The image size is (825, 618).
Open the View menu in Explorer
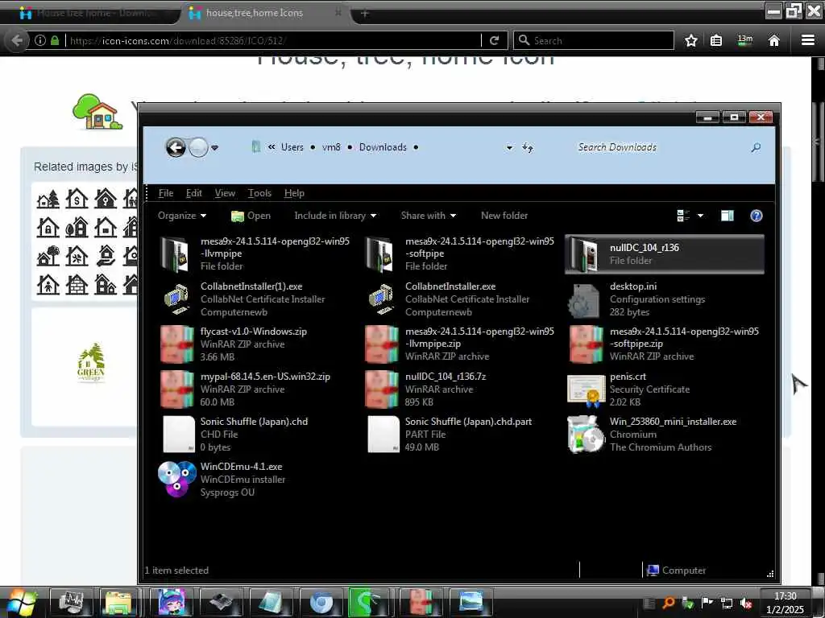click(x=225, y=193)
